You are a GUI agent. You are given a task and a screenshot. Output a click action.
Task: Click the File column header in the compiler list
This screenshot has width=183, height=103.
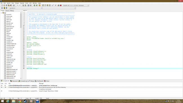pyautogui.click(x=10, y=83)
